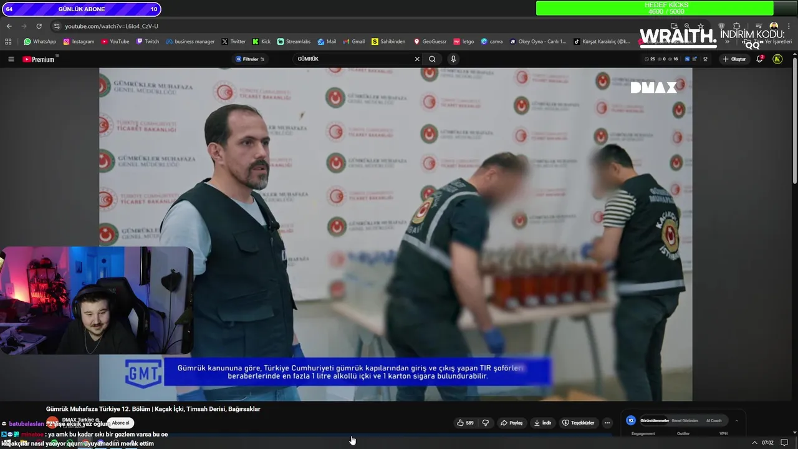Click the Abone ol subscribe button

click(120, 423)
